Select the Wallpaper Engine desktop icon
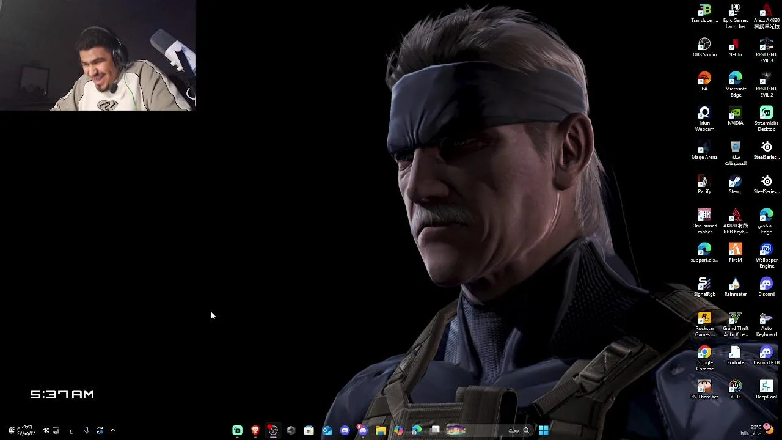The height and width of the screenshot is (440, 782). [766, 256]
